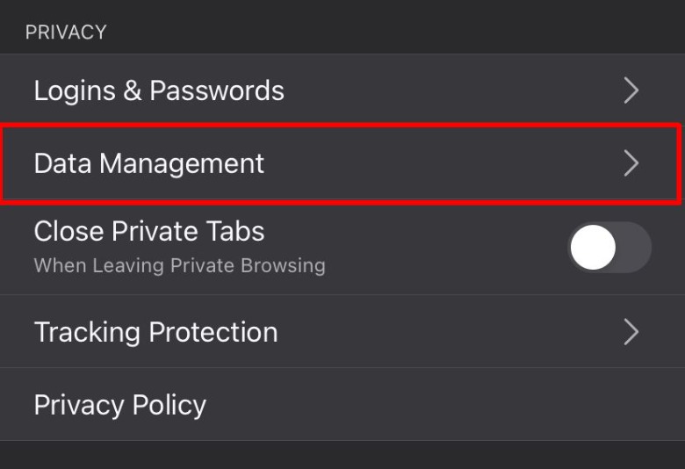Click blank area between Tracking Protection and its chevron
Screen dimensions: 685x469
(448, 332)
